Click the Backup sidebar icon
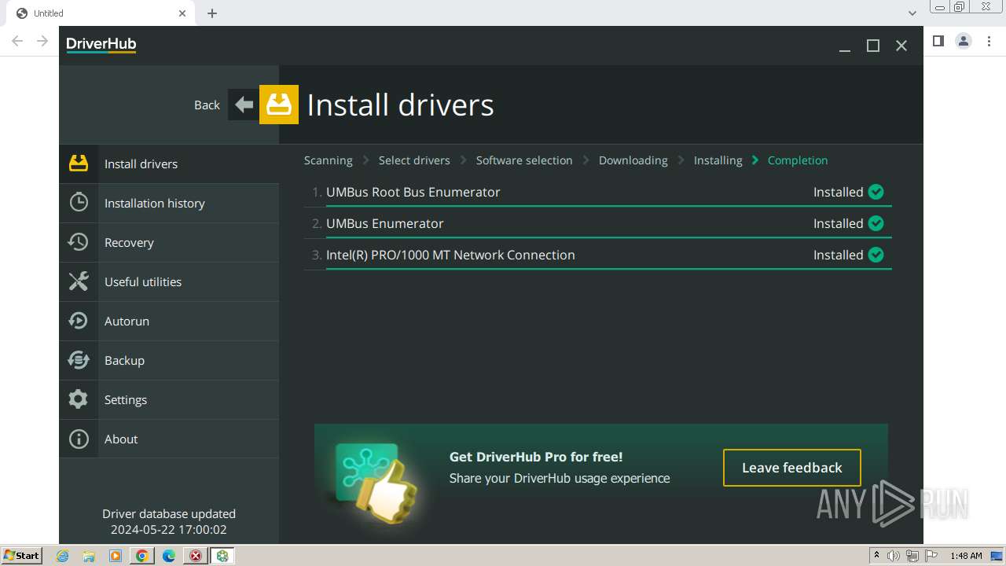The image size is (1006, 566). click(x=79, y=360)
